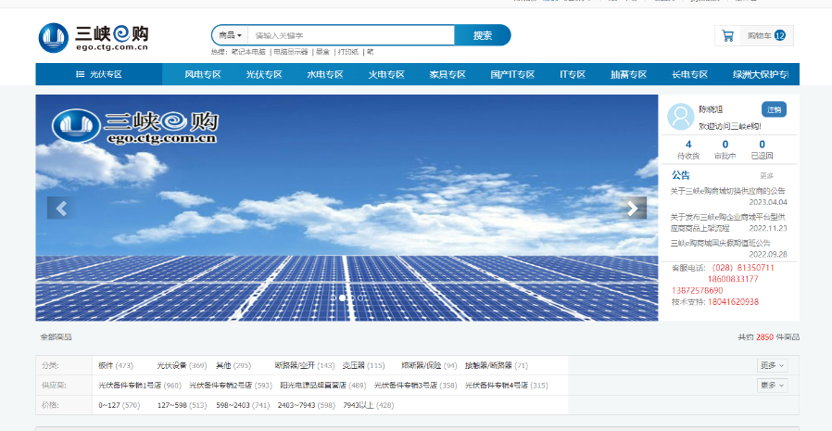Open 购物车 shopping cart link
Screen dimensions: 832x431
760,36
